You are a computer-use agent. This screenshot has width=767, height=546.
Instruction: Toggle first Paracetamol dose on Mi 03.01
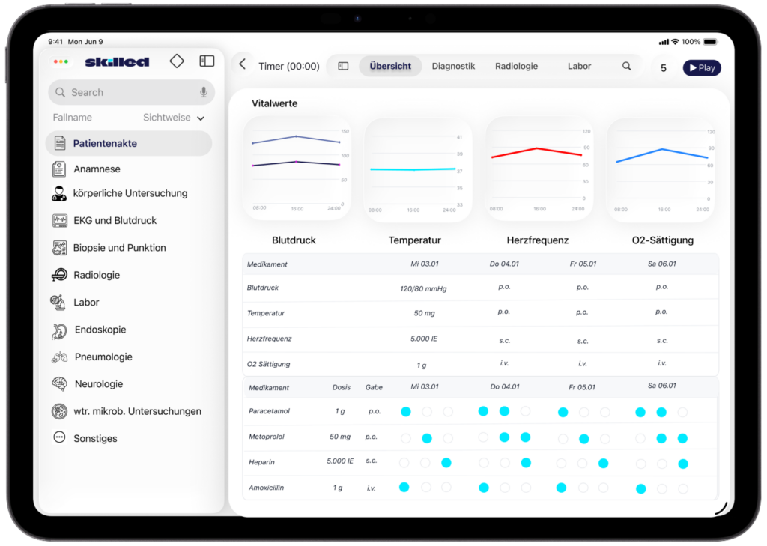tap(405, 411)
